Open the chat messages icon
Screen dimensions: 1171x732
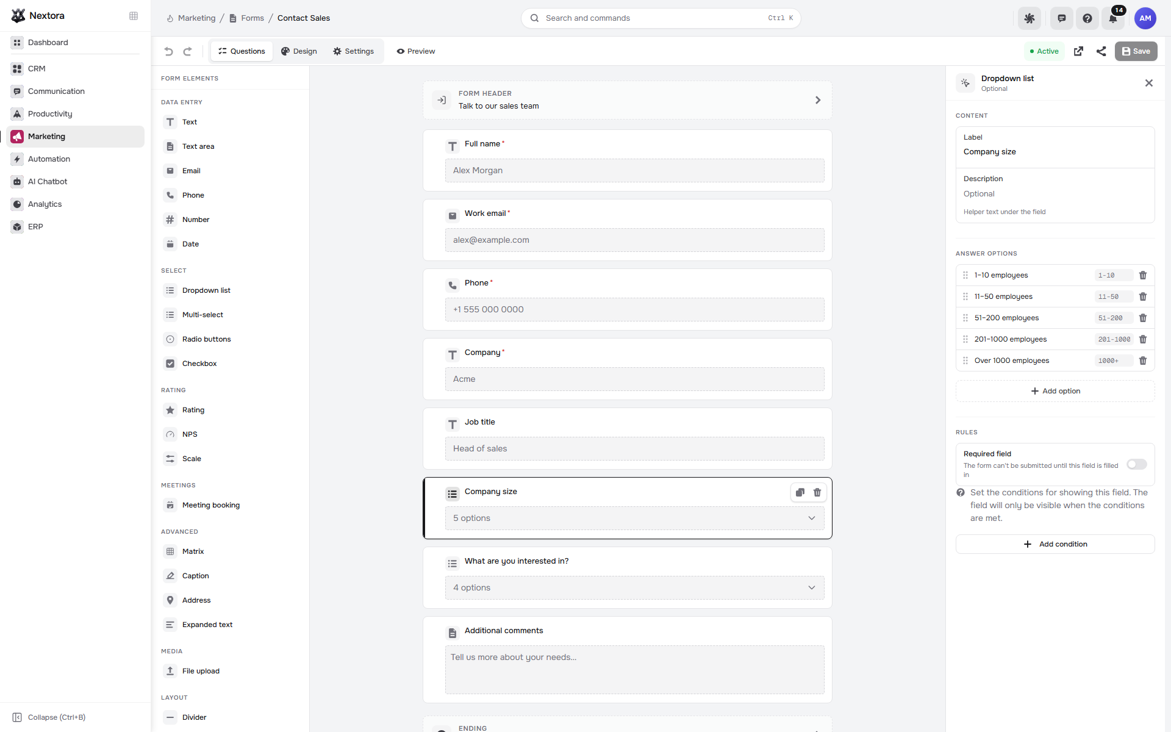[x=1062, y=18]
